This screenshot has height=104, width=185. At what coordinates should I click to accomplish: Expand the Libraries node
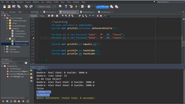pos(5,49)
